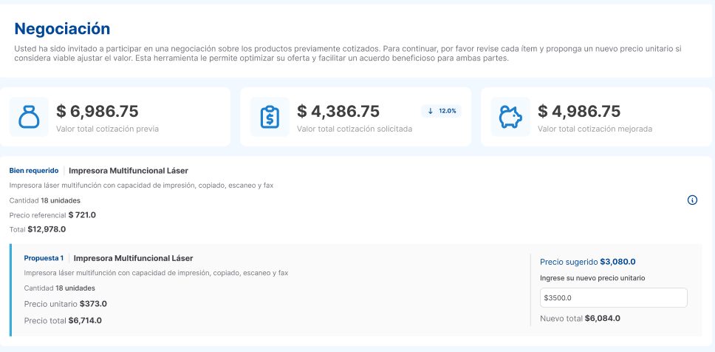The width and height of the screenshot is (715, 352).
Task: Click the $4,986.75 improved quote total
Action: pyautogui.click(x=579, y=111)
